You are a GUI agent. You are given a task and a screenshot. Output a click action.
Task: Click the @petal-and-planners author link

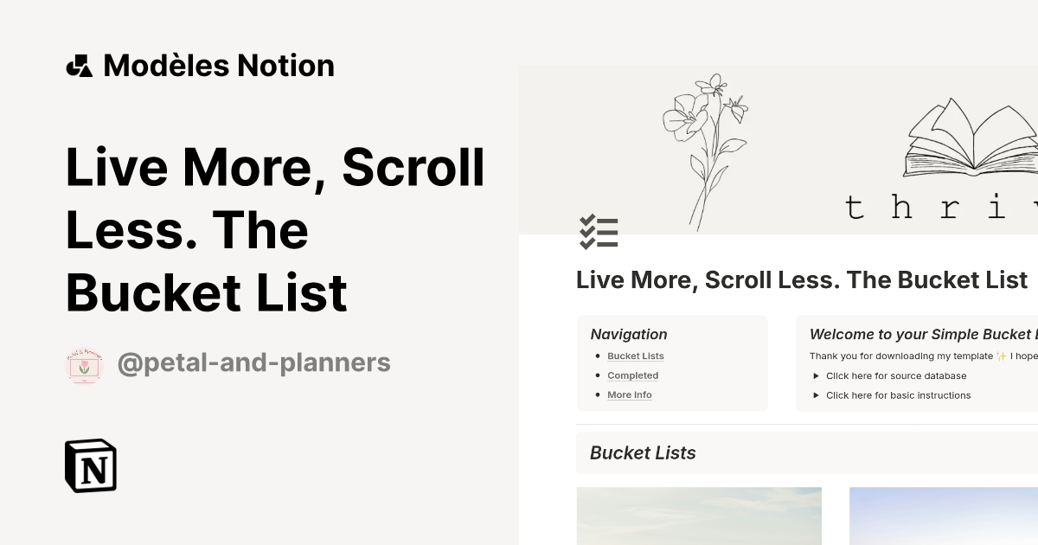pyautogui.click(x=254, y=362)
